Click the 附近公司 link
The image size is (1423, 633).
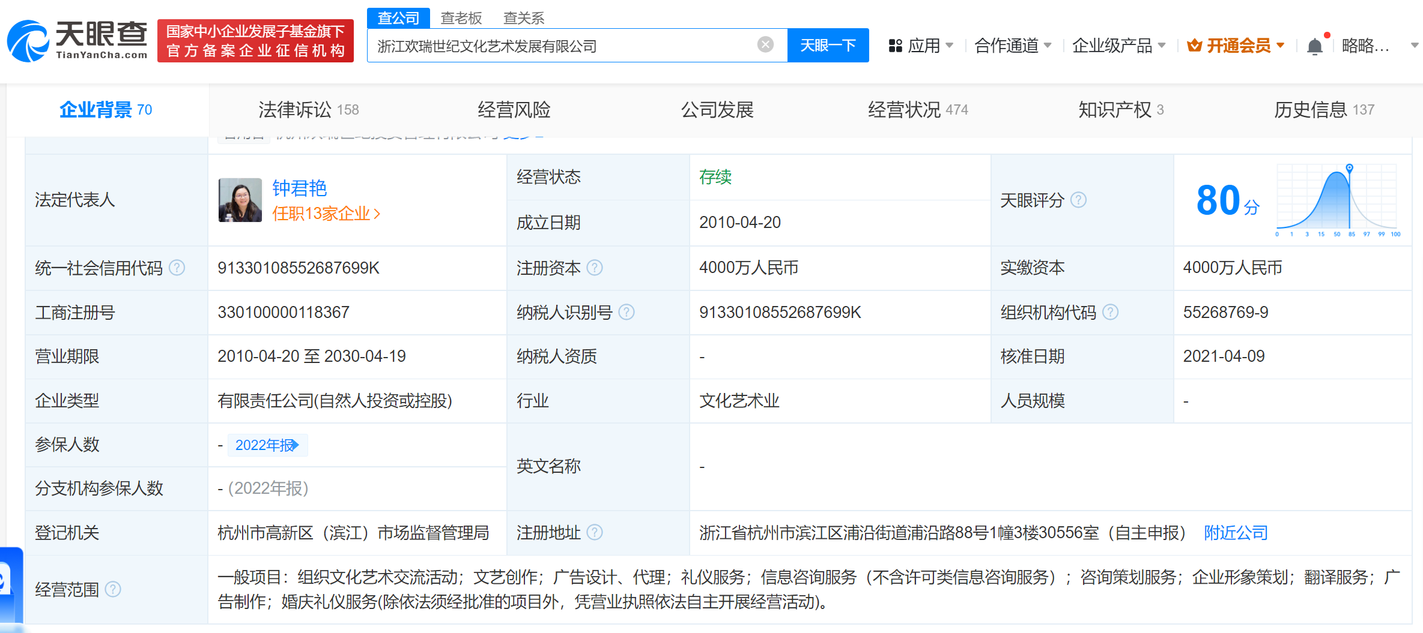[x=1236, y=533]
